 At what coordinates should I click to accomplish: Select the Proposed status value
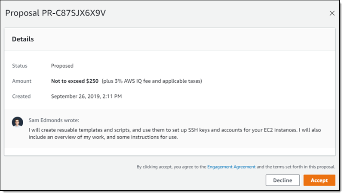pos(62,66)
